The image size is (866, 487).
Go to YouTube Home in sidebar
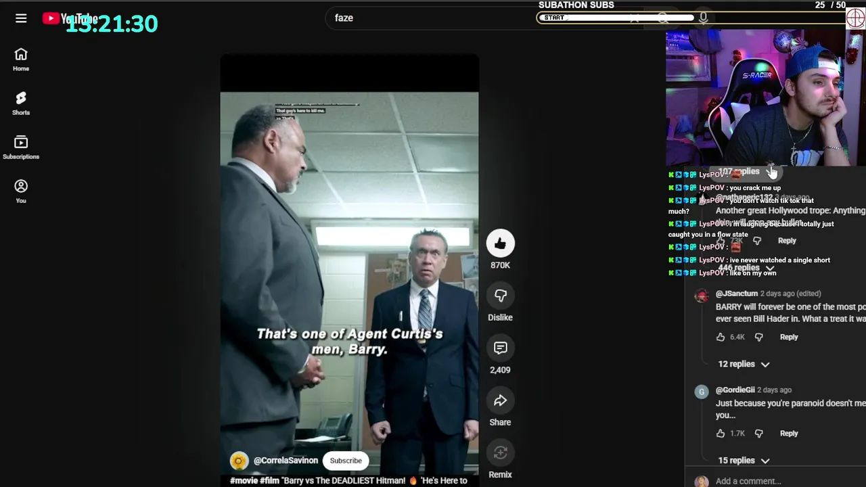21,60
